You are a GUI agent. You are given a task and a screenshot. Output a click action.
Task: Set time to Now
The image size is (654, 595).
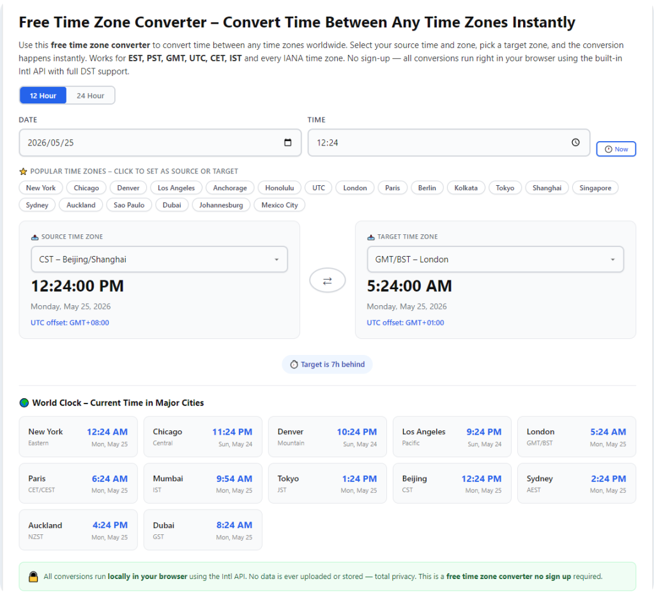pyautogui.click(x=616, y=149)
